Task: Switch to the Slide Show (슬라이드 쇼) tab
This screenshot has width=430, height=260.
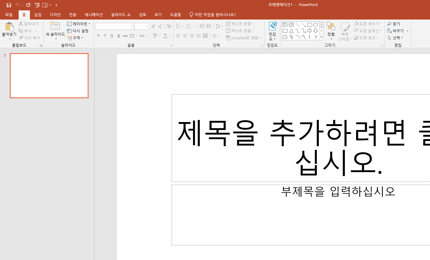Action: point(121,15)
